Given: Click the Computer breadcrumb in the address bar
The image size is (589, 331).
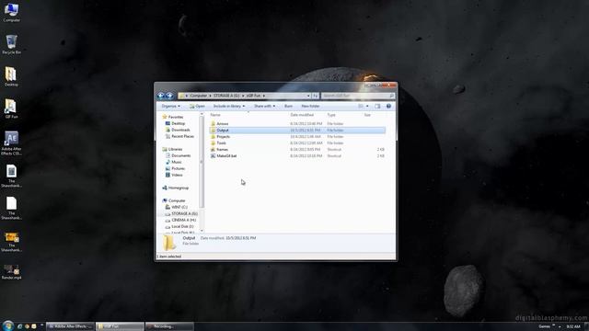Looking at the screenshot, I should click(199, 96).
